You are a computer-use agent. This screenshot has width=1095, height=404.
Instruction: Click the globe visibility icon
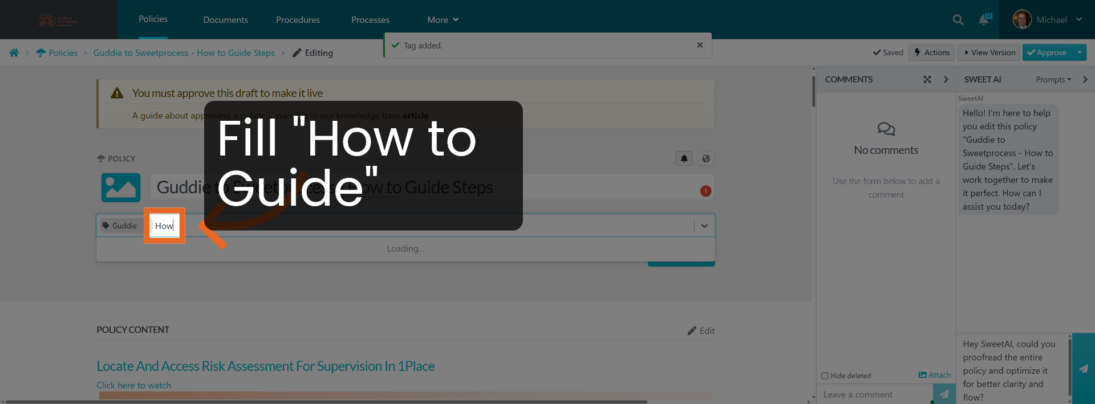coord(706,158)
